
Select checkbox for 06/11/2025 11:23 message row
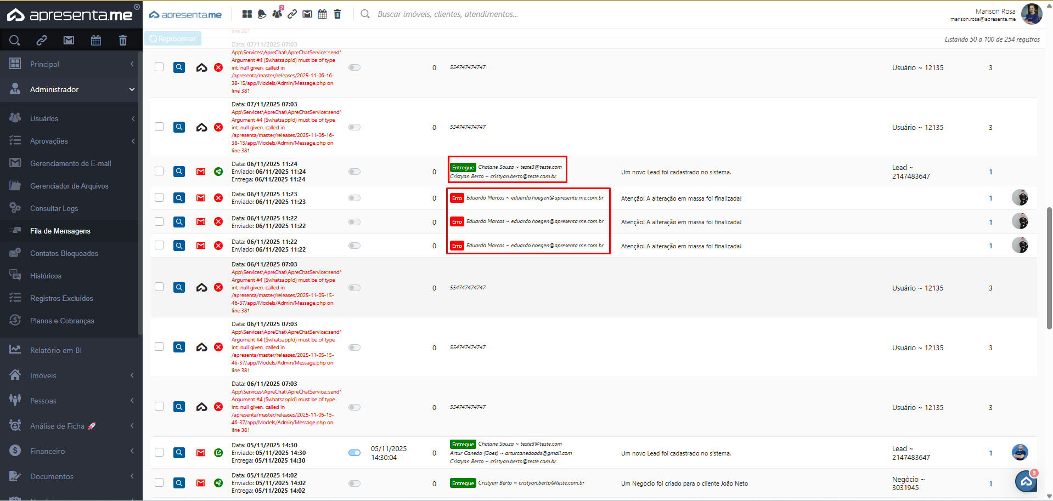point(159,197)
